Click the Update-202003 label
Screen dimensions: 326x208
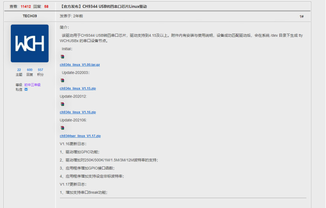[x=76, y=72]
